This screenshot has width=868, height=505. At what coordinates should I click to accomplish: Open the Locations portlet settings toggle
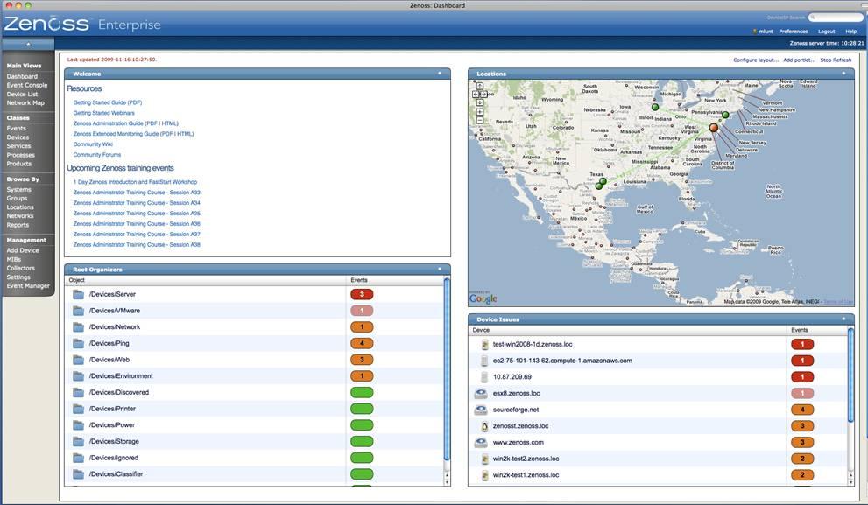[843, 73]
